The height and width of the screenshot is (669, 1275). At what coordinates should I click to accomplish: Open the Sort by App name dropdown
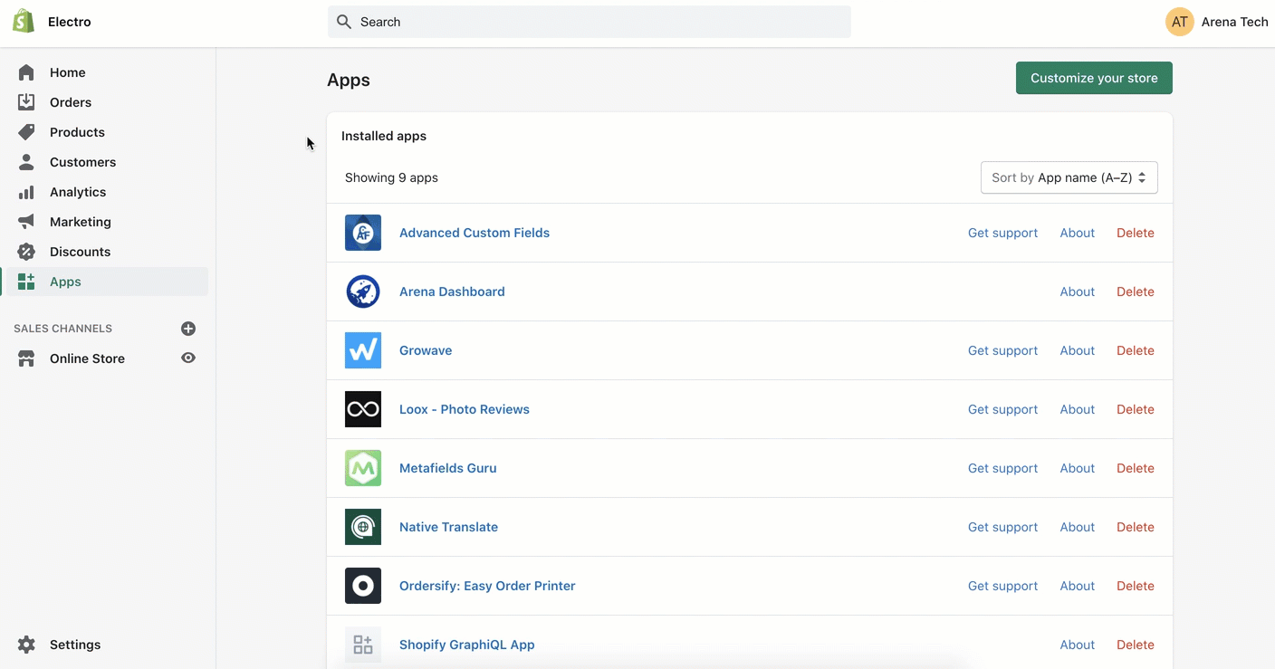point(1069,177)
